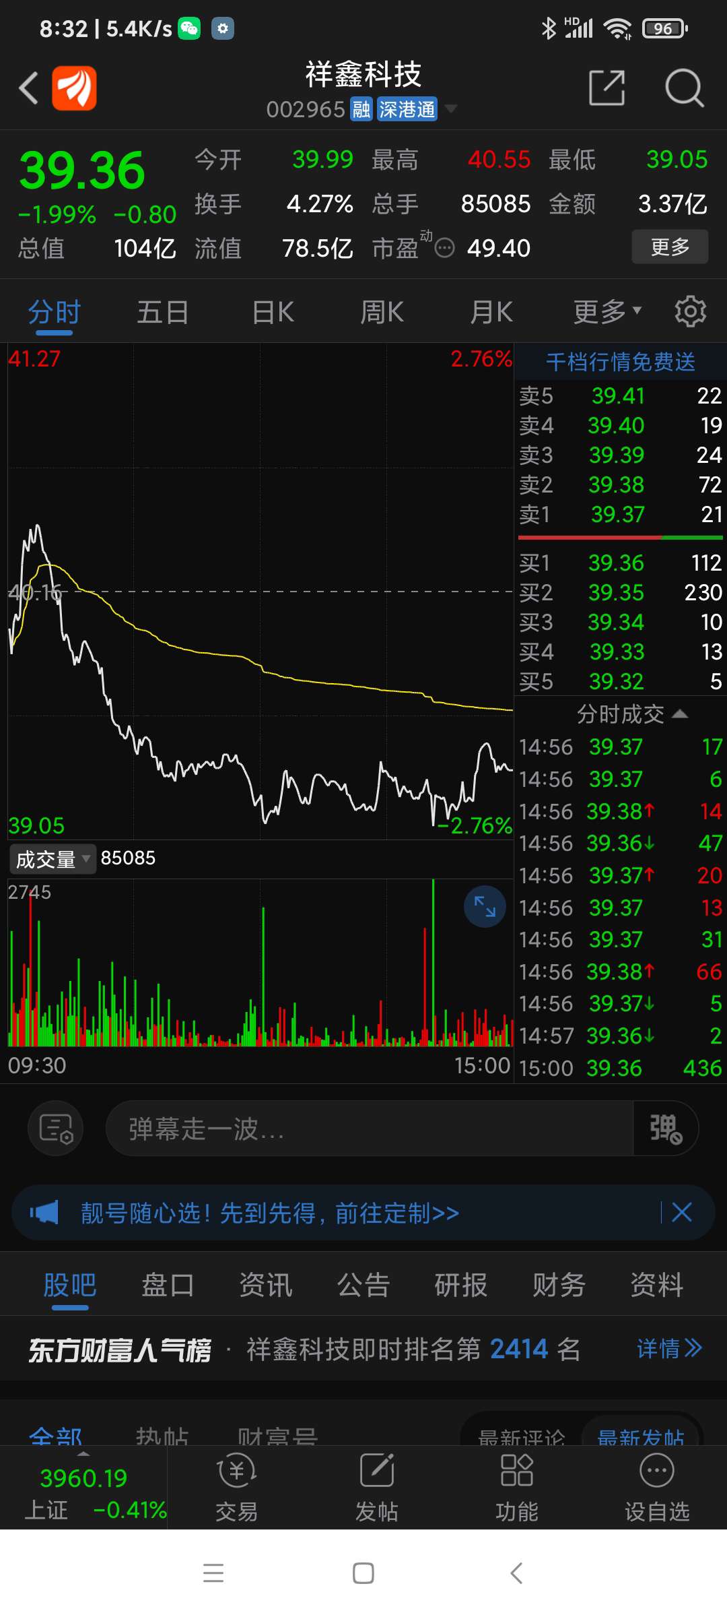Open the 资料 tab
This screenshot has height=1617, width=727.
point(656,1285)
